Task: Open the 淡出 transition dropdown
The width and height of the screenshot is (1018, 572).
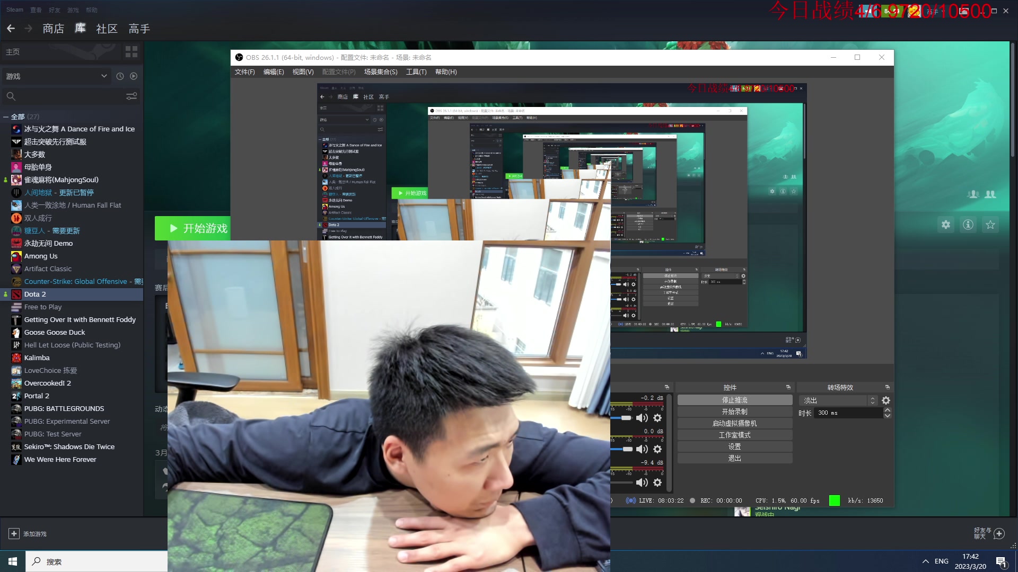Action: click(839, 400)
